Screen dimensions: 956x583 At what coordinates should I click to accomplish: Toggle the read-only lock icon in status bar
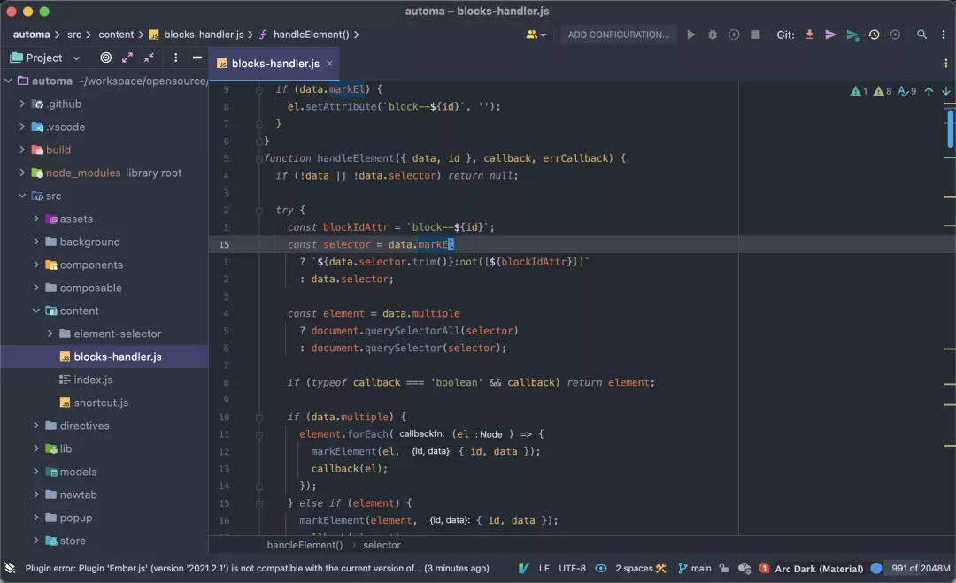point(723,568)
